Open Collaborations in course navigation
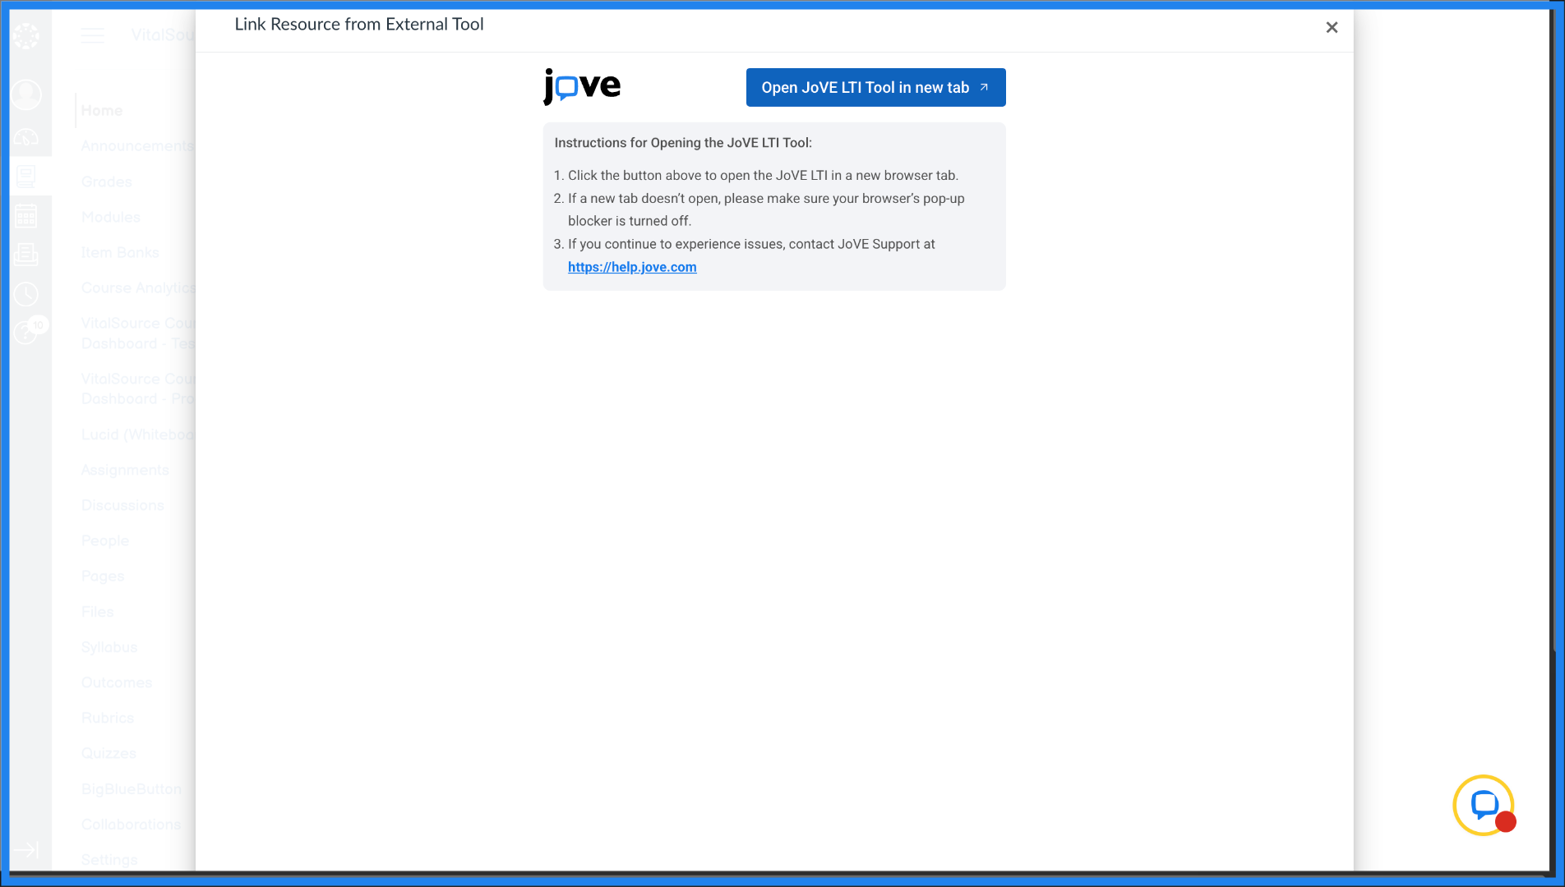Viewport: 1565px width, 887px height. tap(132, 825)
